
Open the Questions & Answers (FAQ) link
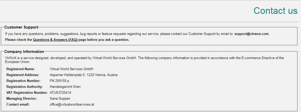[x=55, y=40]
